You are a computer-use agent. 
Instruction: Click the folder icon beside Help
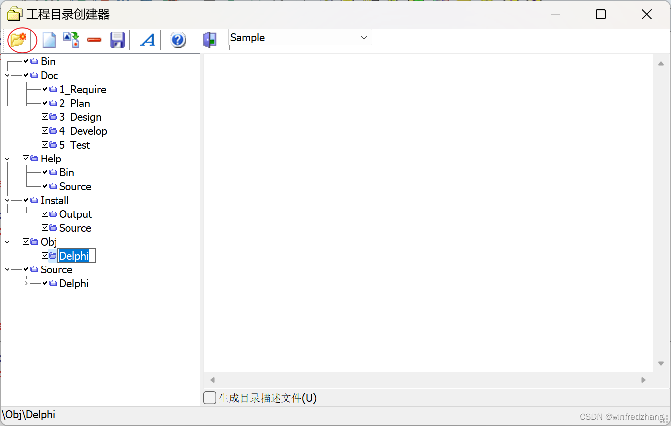[x=34, y=159]
